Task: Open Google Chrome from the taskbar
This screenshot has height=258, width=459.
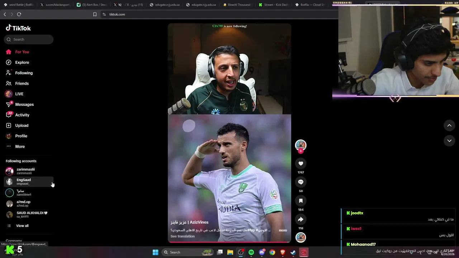Action: click(x=272, y=252)
